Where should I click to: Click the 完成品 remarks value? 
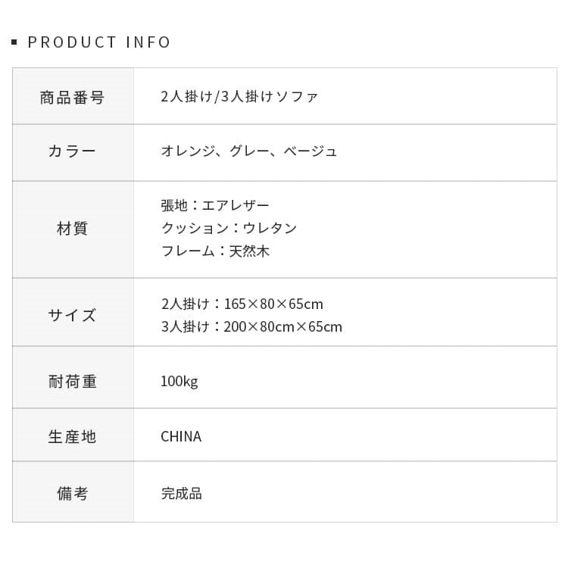pos(181,494)
